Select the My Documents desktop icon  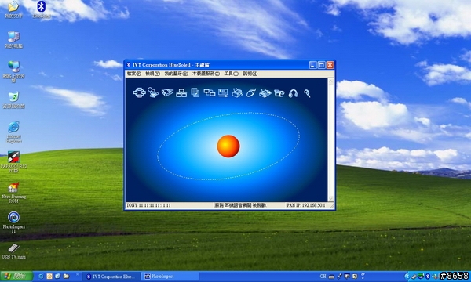(13, 9)
